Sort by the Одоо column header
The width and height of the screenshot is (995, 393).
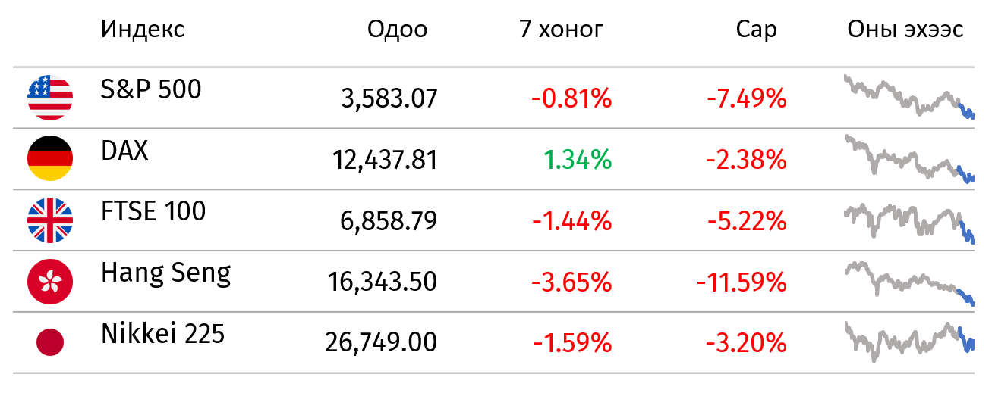[x=397, y=30]
